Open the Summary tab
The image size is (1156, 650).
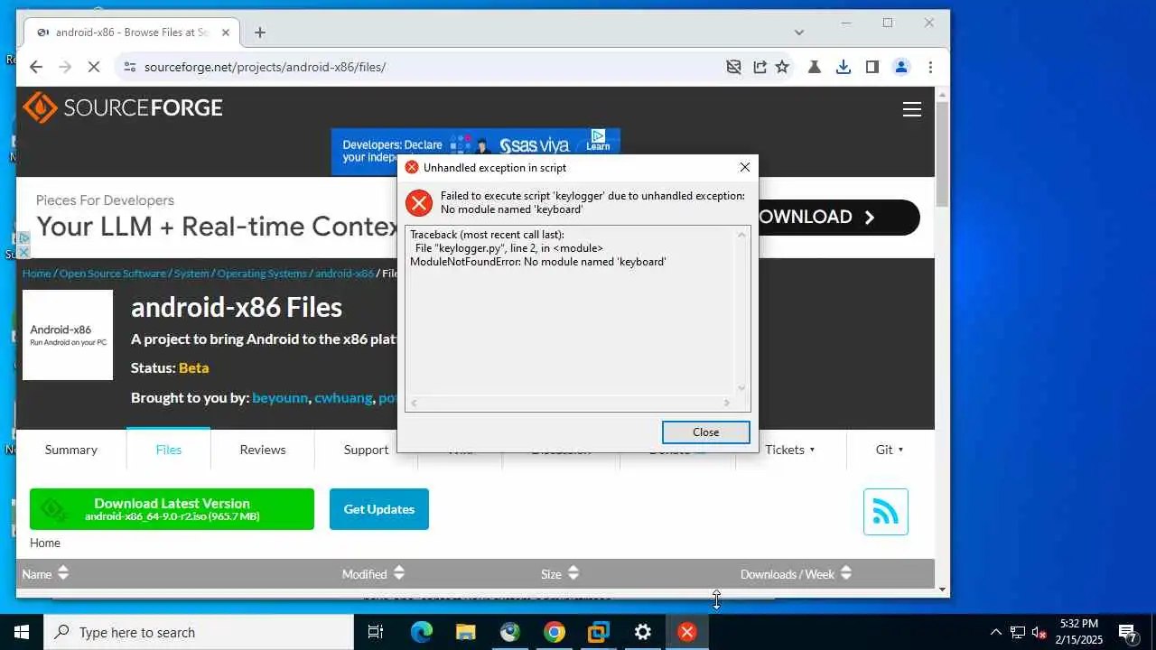(71, 450)
